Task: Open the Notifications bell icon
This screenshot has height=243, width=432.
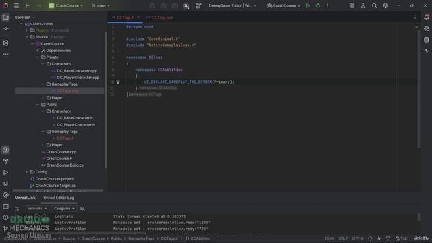Action: (x=427, y=18)
